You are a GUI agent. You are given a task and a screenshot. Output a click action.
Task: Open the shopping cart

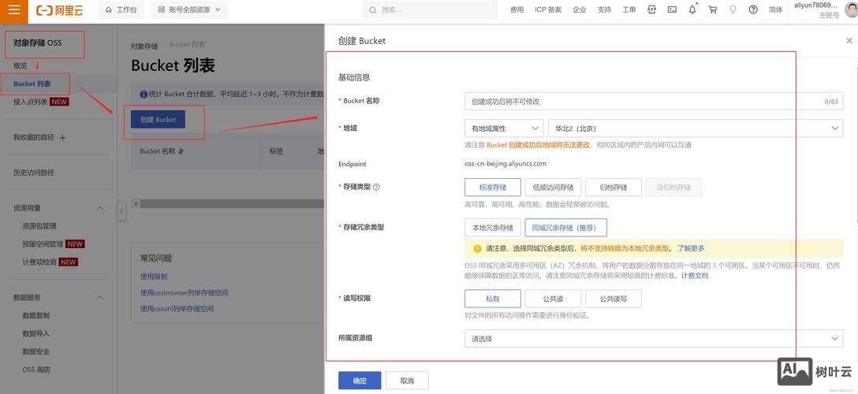[x=712, y=9]
